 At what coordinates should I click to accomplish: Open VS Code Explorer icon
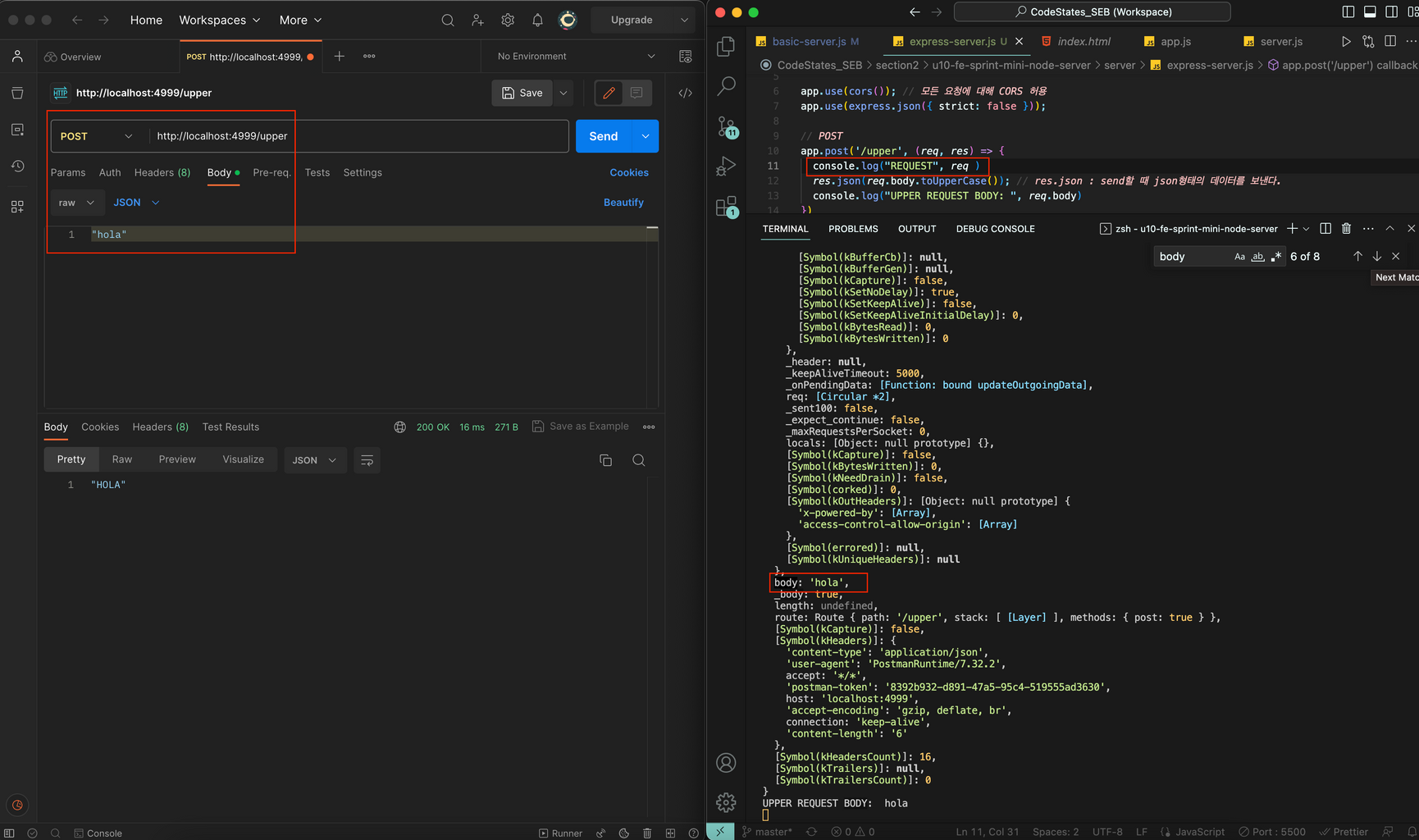(x=726, y=47)
